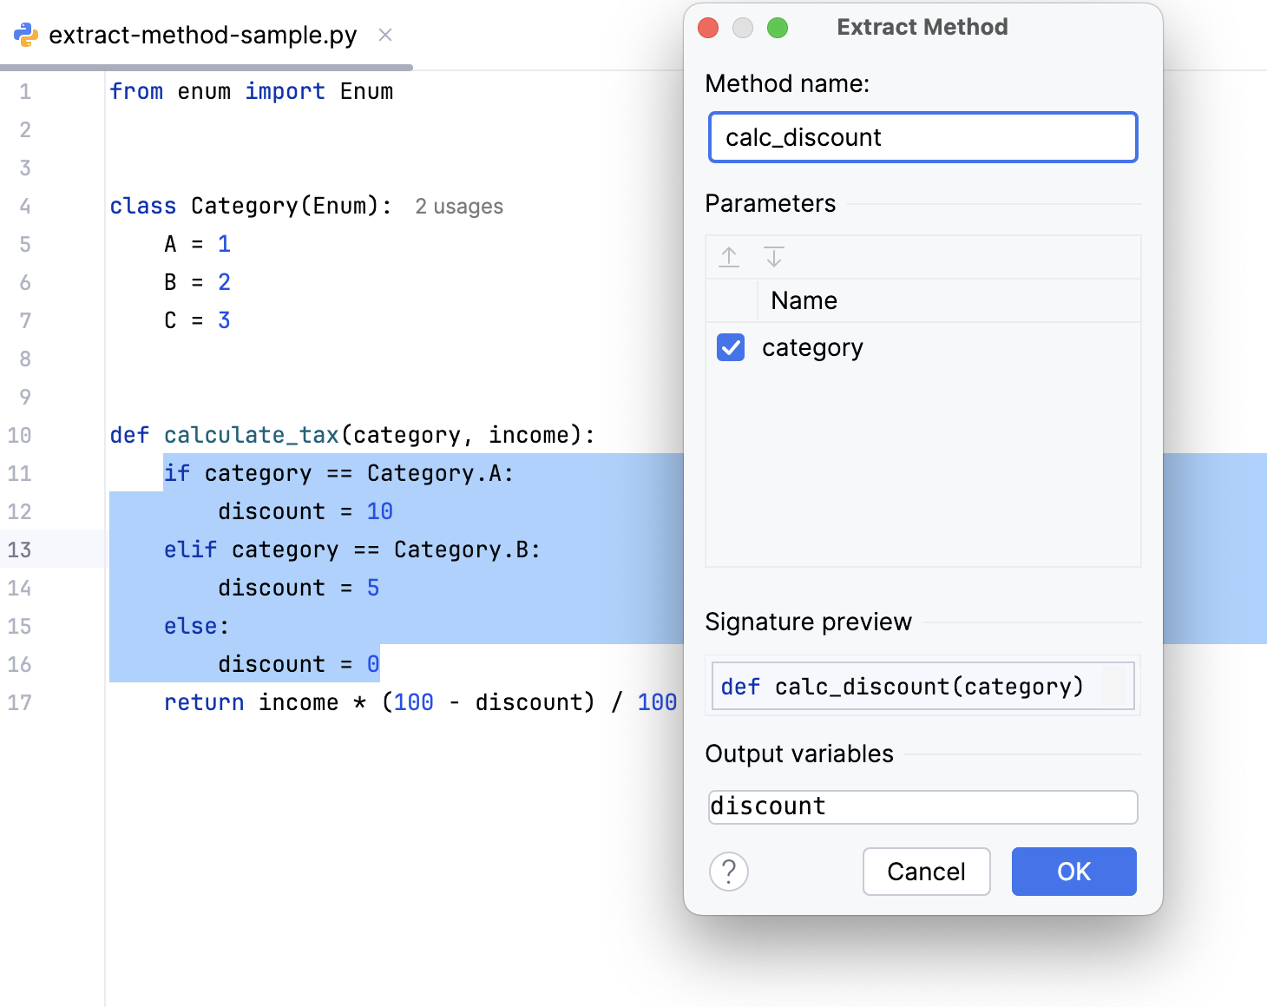Click the Name column header in Parameters
This screenshot has height=1007, width=1267.
pyautogui.click(x=803, y=300)
